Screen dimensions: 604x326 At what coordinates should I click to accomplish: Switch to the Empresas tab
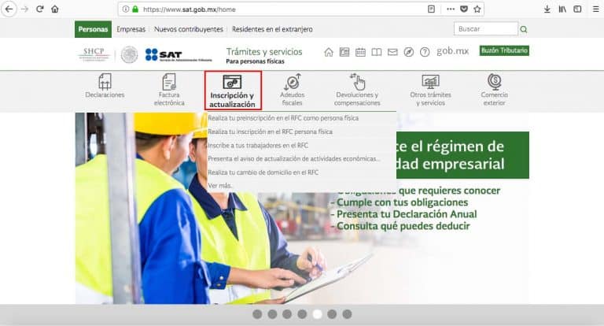(131, 29)
